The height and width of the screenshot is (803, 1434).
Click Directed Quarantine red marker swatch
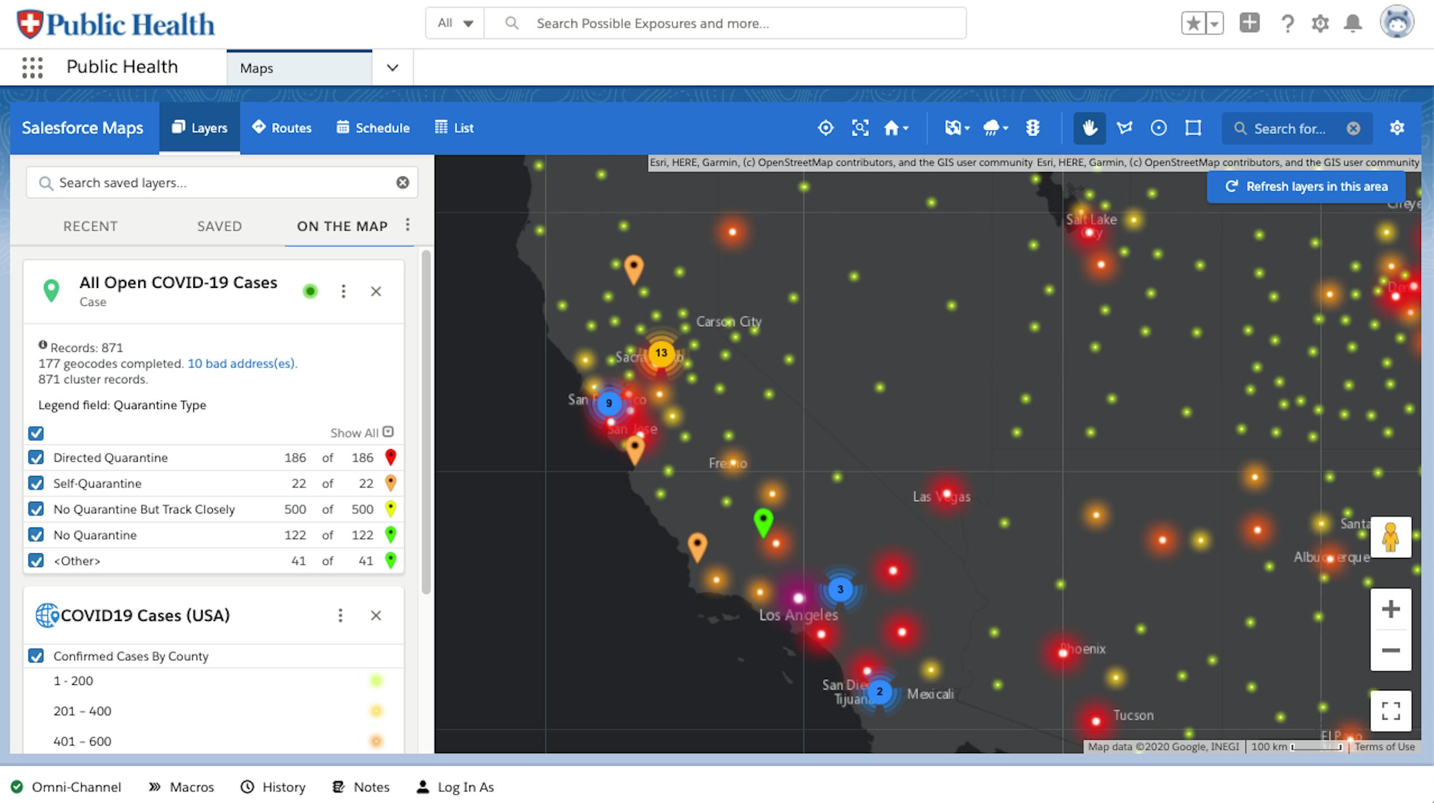pos(390,457)
